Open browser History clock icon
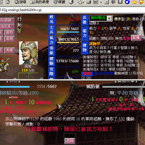 (x=71, y=2)
